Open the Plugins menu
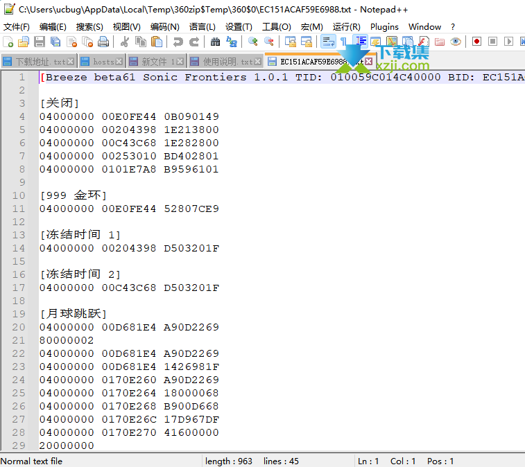The width and height of the screenshot is (525, 467). [384, 27]
